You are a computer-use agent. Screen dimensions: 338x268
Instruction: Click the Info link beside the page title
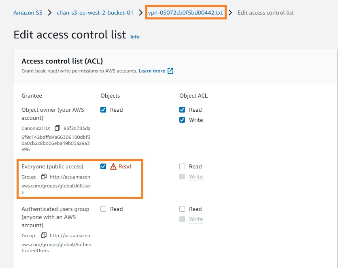[135, 36]
